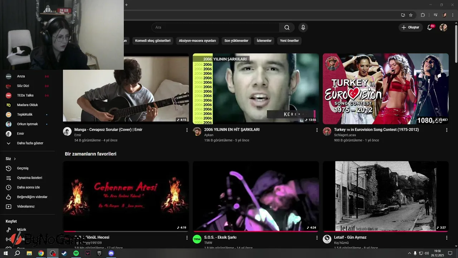Open options menu for Gönül Hecesi video

187,238
